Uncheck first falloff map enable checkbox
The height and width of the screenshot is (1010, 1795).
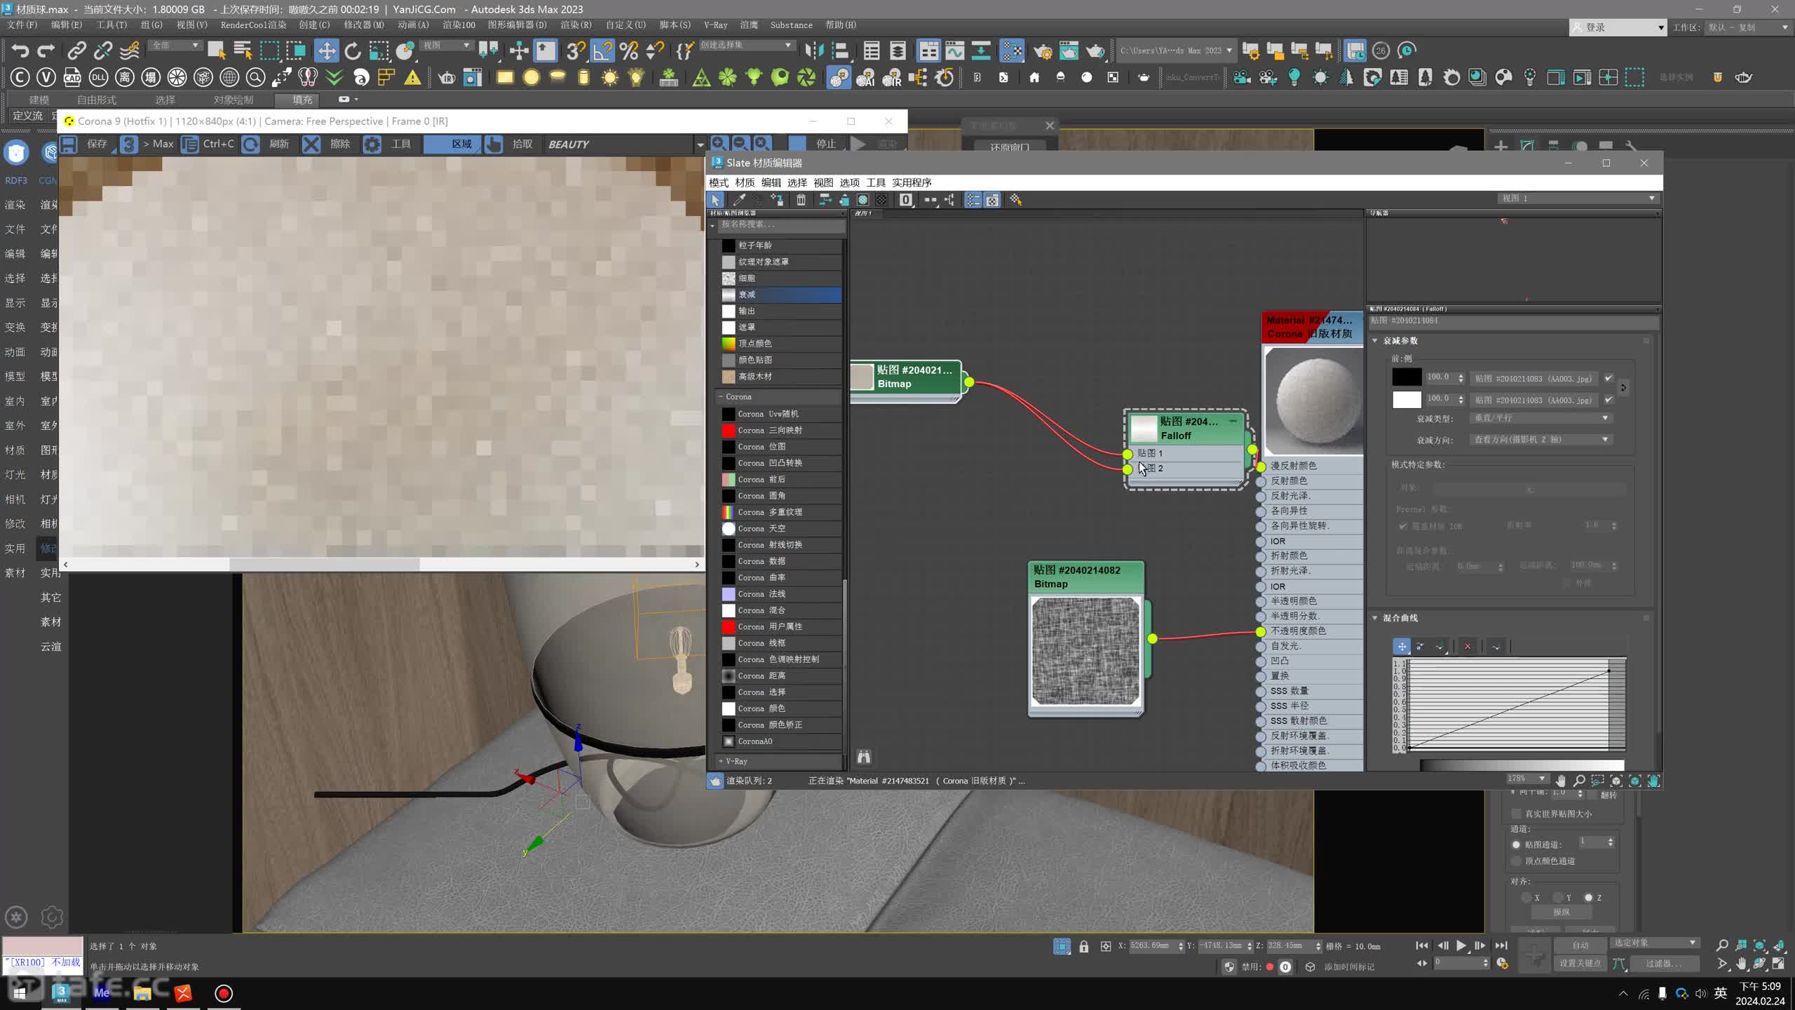(1608, 378)
